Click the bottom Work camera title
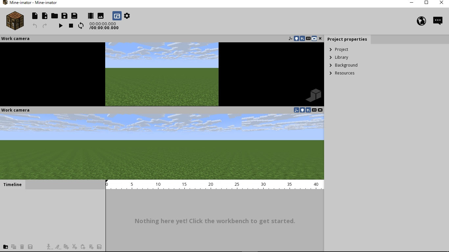This screenshot has height=252, width=449. [15, 110]
